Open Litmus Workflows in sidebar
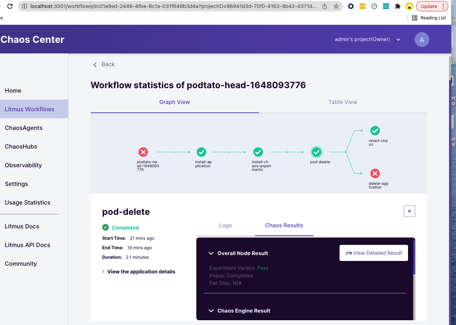 (x=34, y=109)
